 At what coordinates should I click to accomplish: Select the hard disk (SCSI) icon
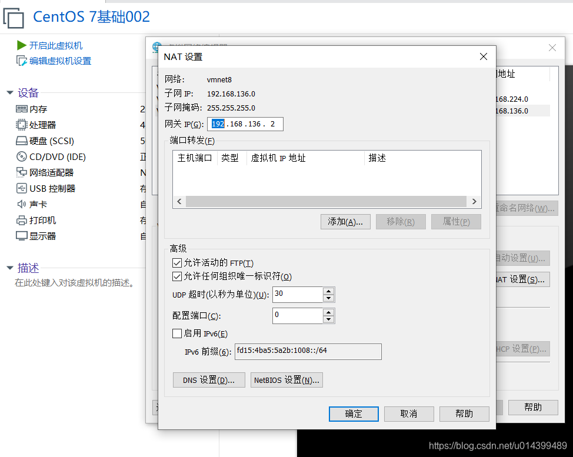coord(22,141)
